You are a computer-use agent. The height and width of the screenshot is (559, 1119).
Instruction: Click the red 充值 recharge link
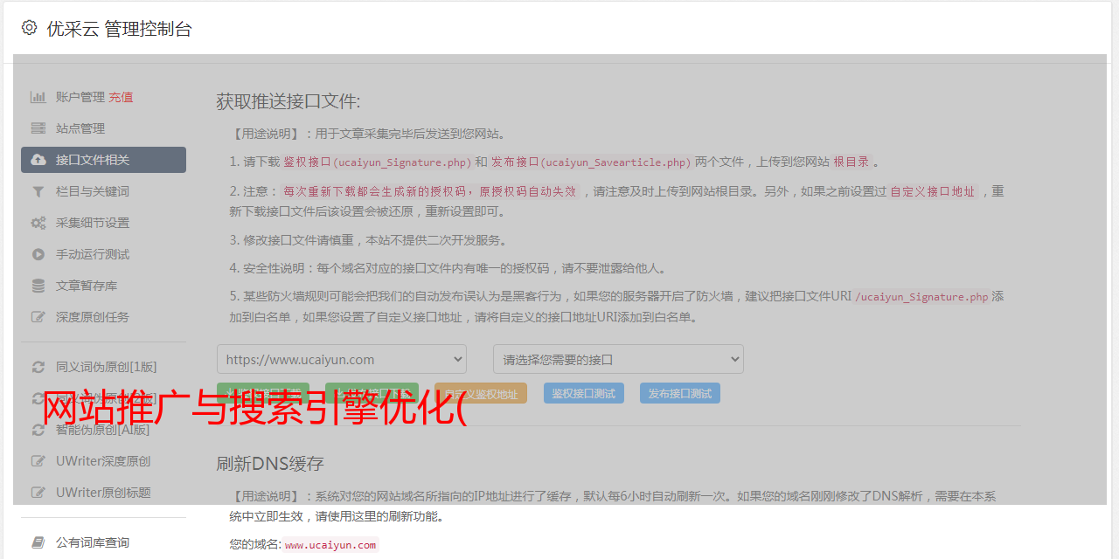121,97
